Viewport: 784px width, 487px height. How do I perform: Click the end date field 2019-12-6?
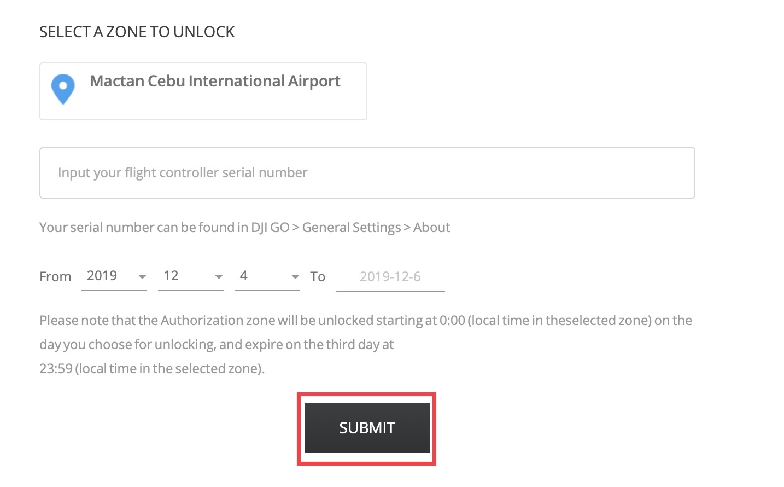tap(390, 277)
